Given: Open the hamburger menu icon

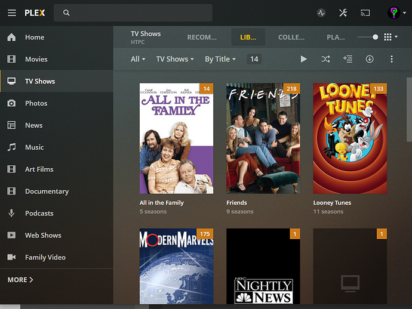Looking at the screenshot, I should 11,13.
